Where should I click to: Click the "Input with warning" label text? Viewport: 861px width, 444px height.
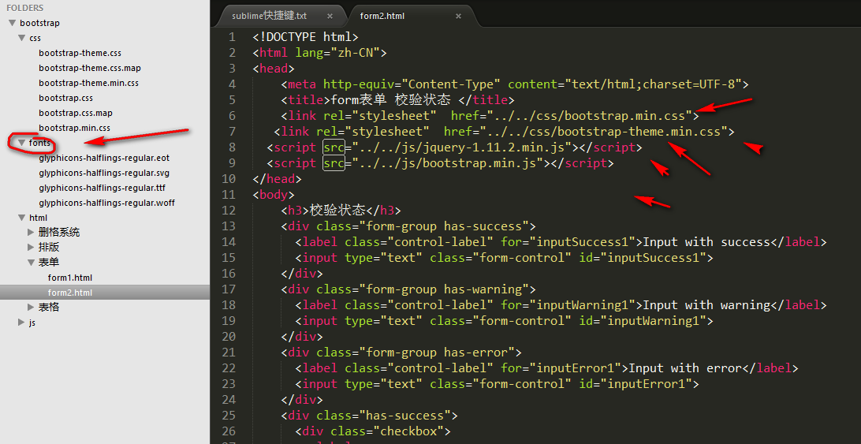click(706, 305)
